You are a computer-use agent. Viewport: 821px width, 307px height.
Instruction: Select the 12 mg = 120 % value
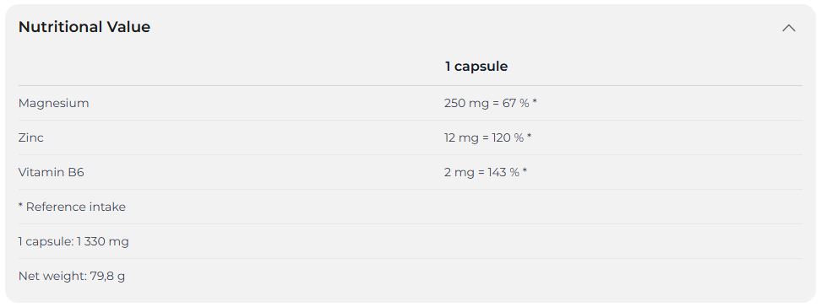[x=484, y=138]
